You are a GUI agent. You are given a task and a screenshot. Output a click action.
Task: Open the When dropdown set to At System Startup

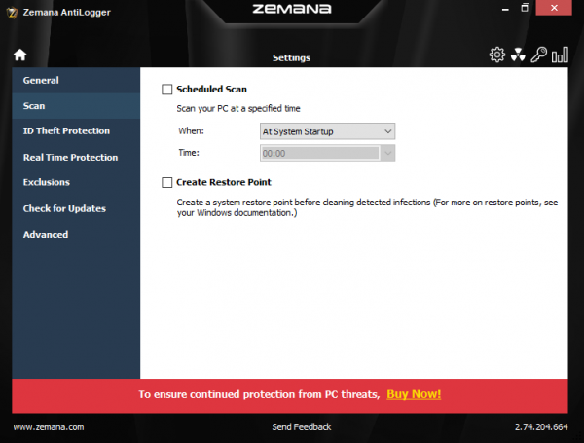[x=327, y=131]
